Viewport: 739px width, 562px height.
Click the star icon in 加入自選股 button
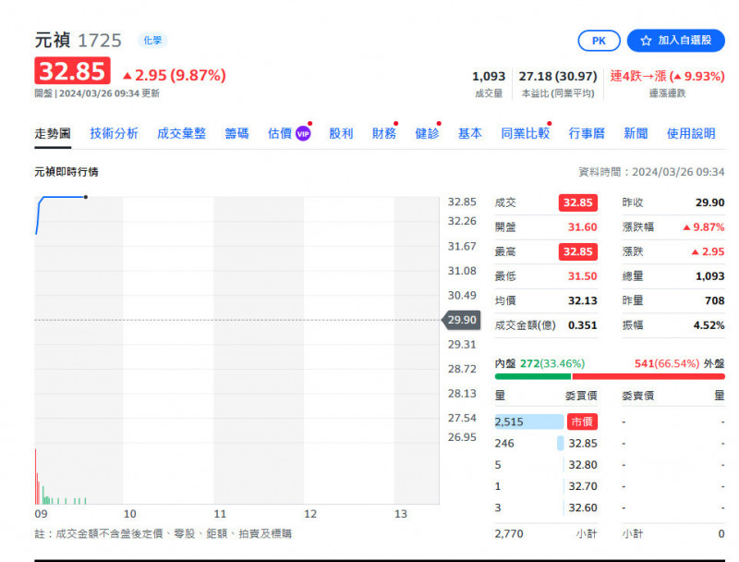click(x=646, y=41)
